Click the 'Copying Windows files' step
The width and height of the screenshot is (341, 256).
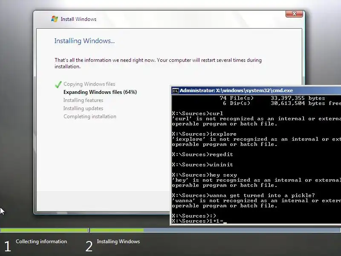click(x=90, y=84)
